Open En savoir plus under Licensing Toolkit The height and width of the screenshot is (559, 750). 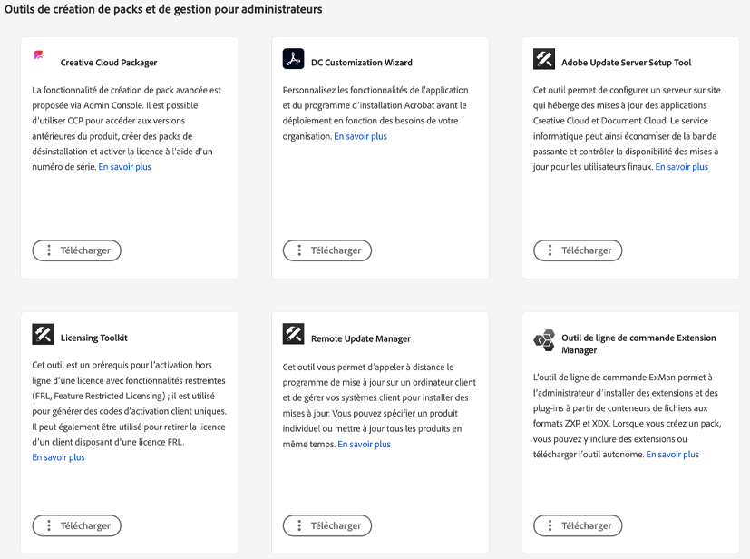click(58, 457)
